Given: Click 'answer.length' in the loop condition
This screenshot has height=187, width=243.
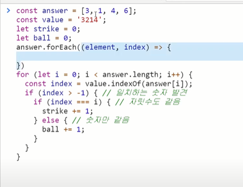Looking at the screenshot, I should [130, 74].
